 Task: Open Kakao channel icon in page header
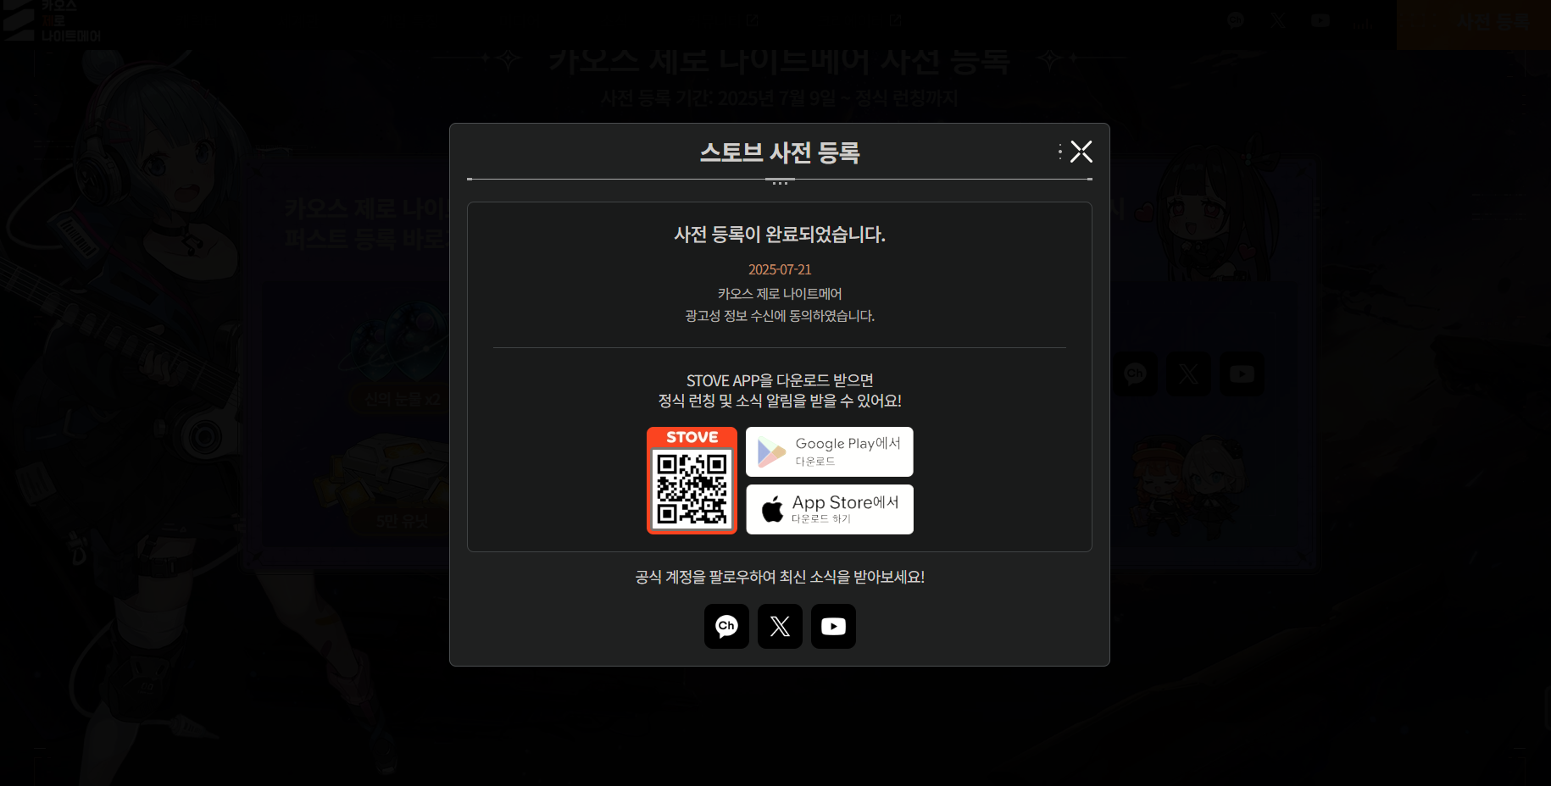(1236, 20)
